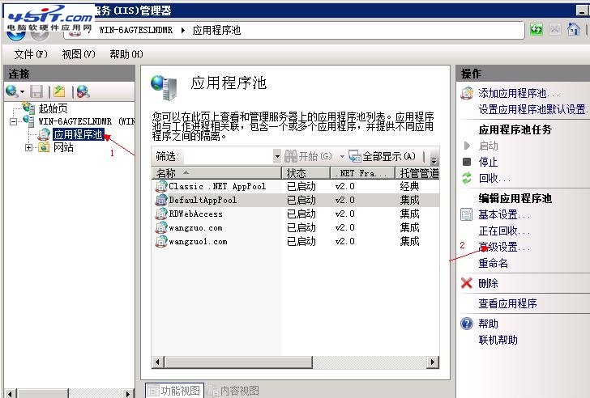Select Classic .NET AppPool row

coord(295,186)
